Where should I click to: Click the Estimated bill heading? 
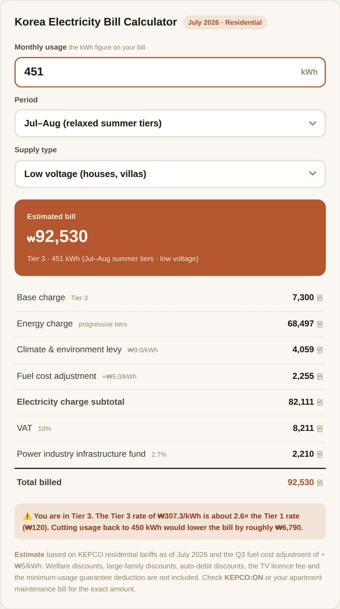point(51,217)
